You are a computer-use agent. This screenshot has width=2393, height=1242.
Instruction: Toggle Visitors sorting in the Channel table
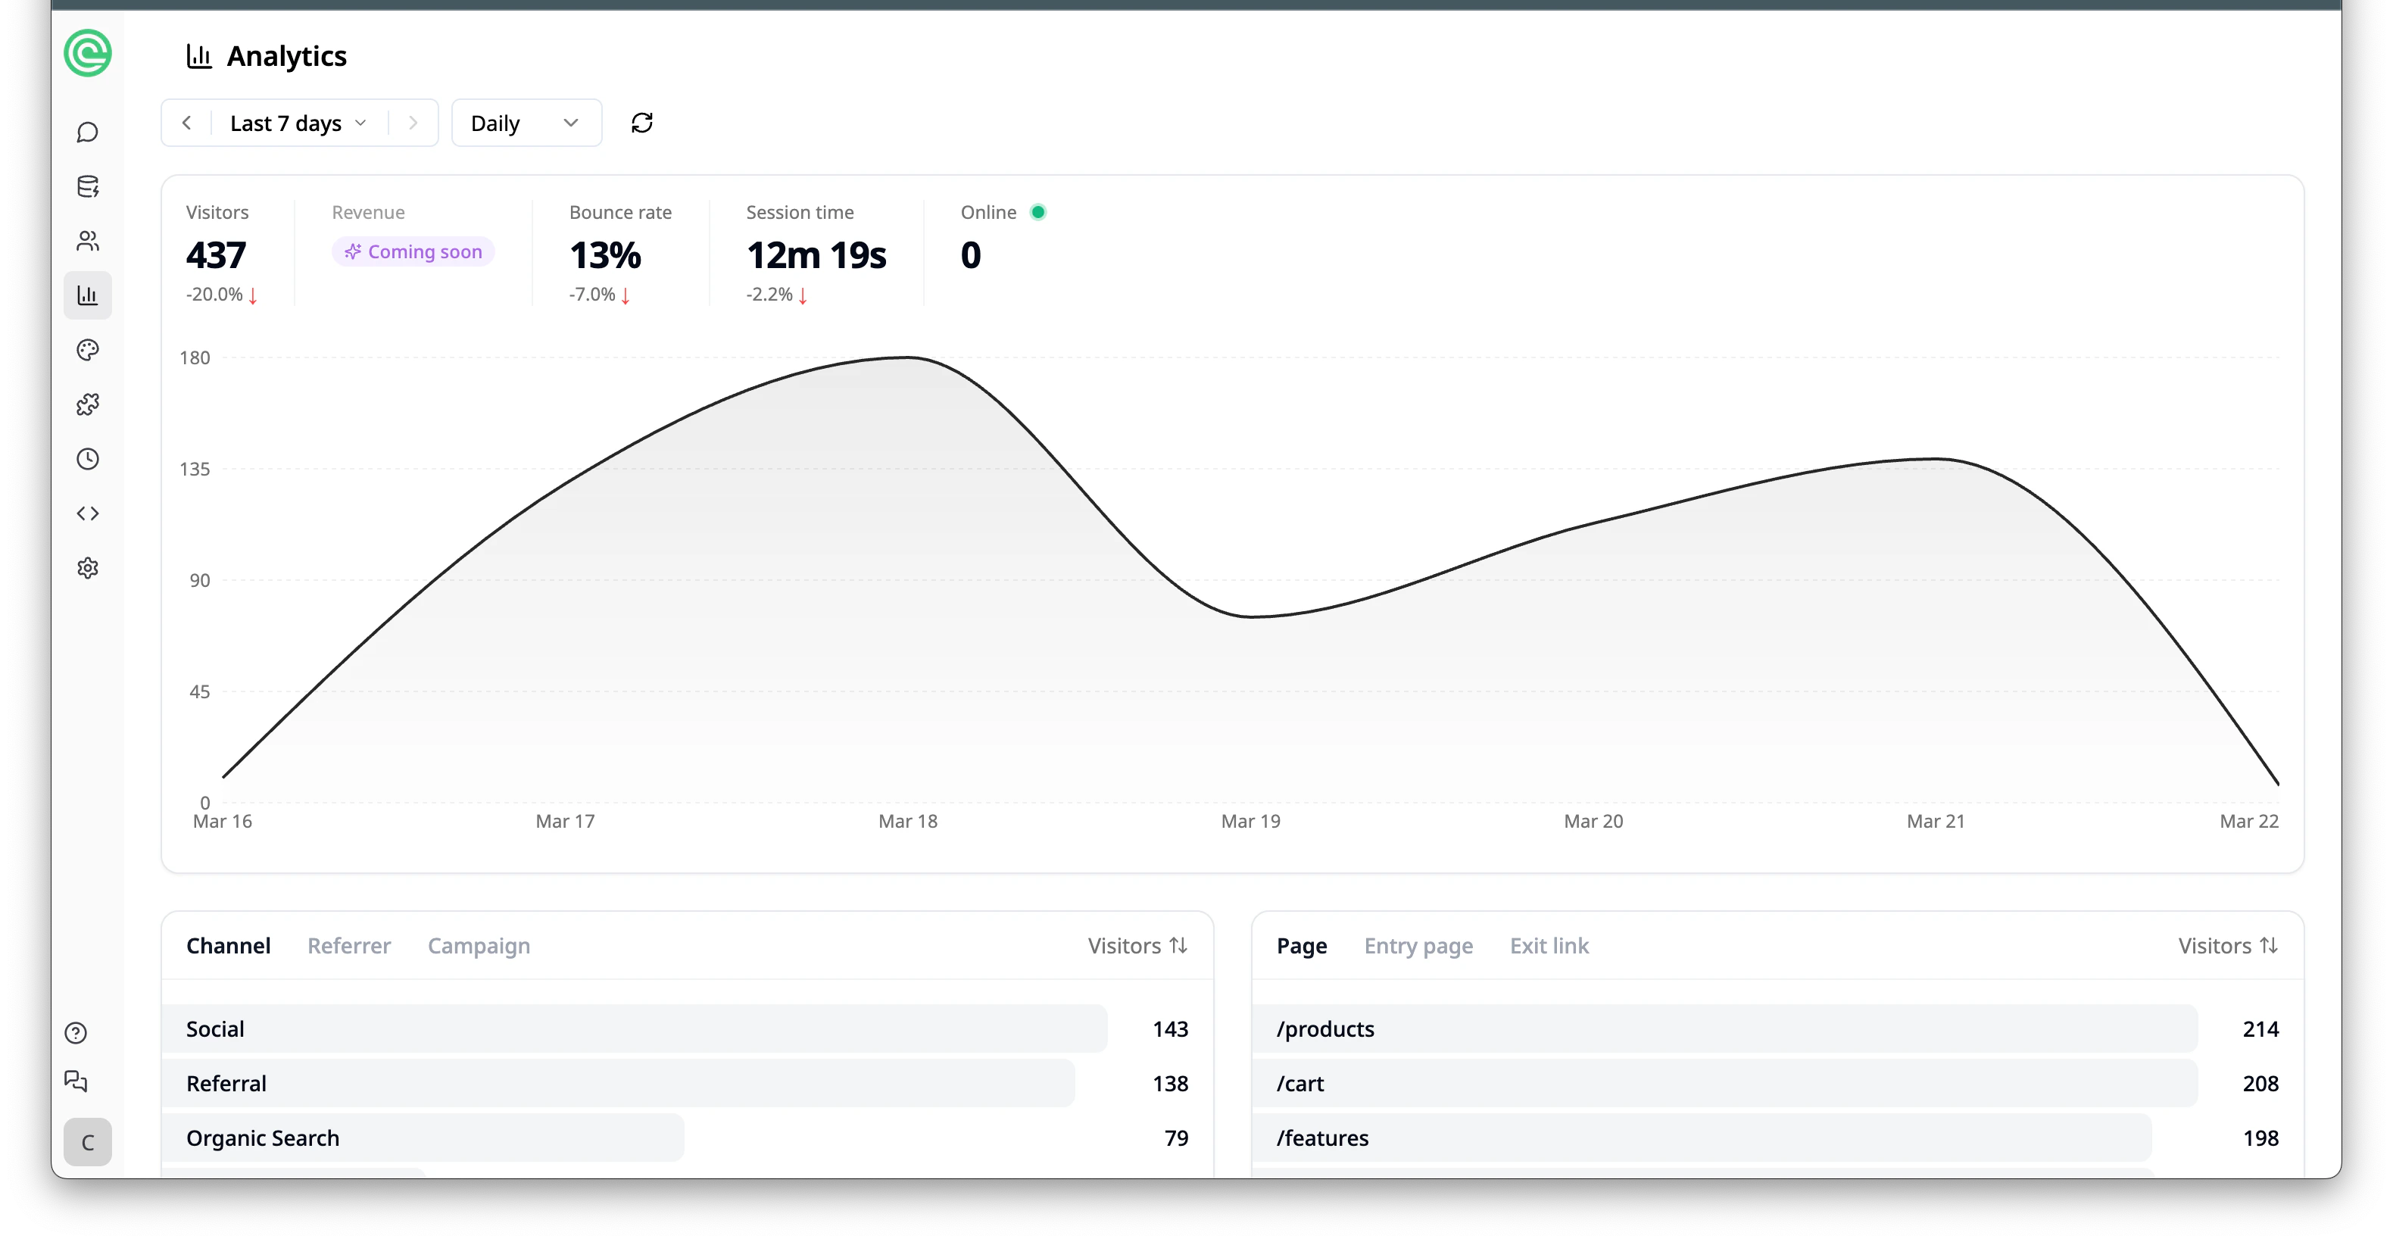pyautogui.click(x=1137, y=944)
